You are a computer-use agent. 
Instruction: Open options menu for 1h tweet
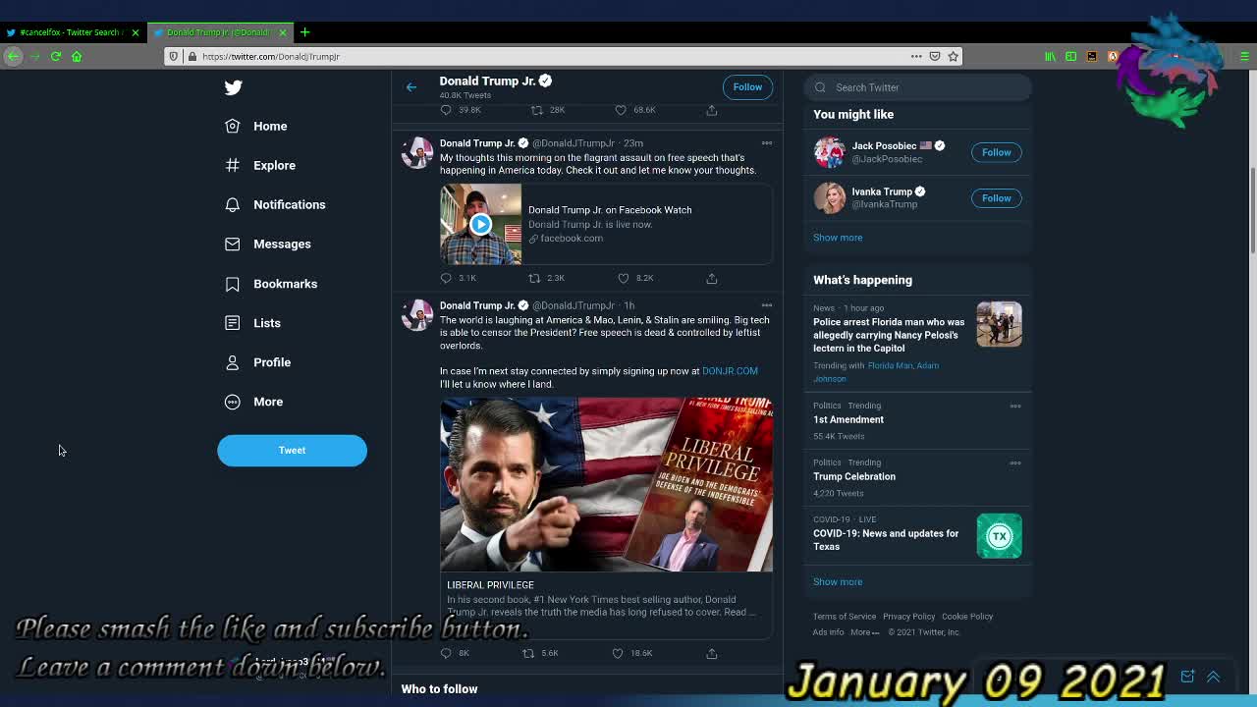coord(767,305)
